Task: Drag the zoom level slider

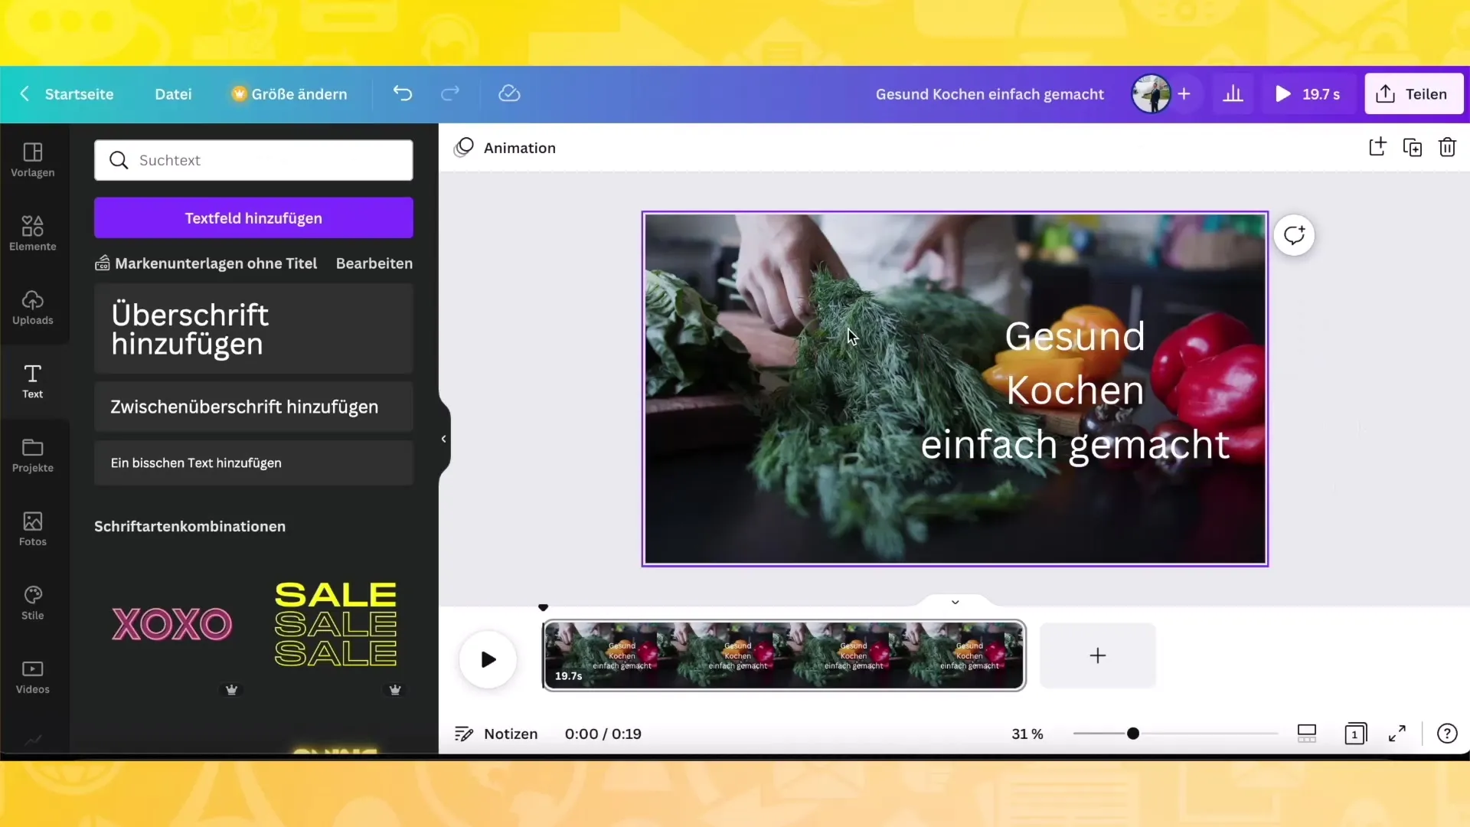Action: [1133, 733]
